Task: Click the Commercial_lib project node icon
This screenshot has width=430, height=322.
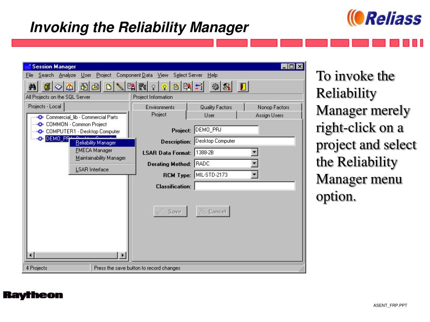Action: 40,117
